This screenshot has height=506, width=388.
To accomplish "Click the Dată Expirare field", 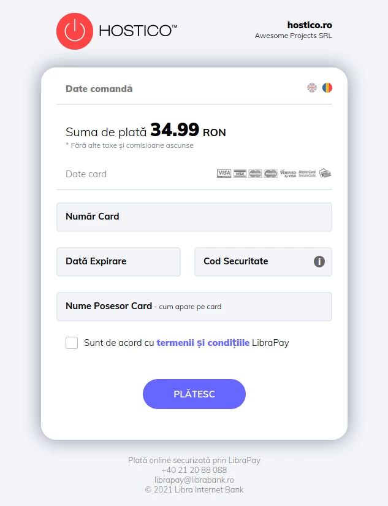I will click(118, 262).
